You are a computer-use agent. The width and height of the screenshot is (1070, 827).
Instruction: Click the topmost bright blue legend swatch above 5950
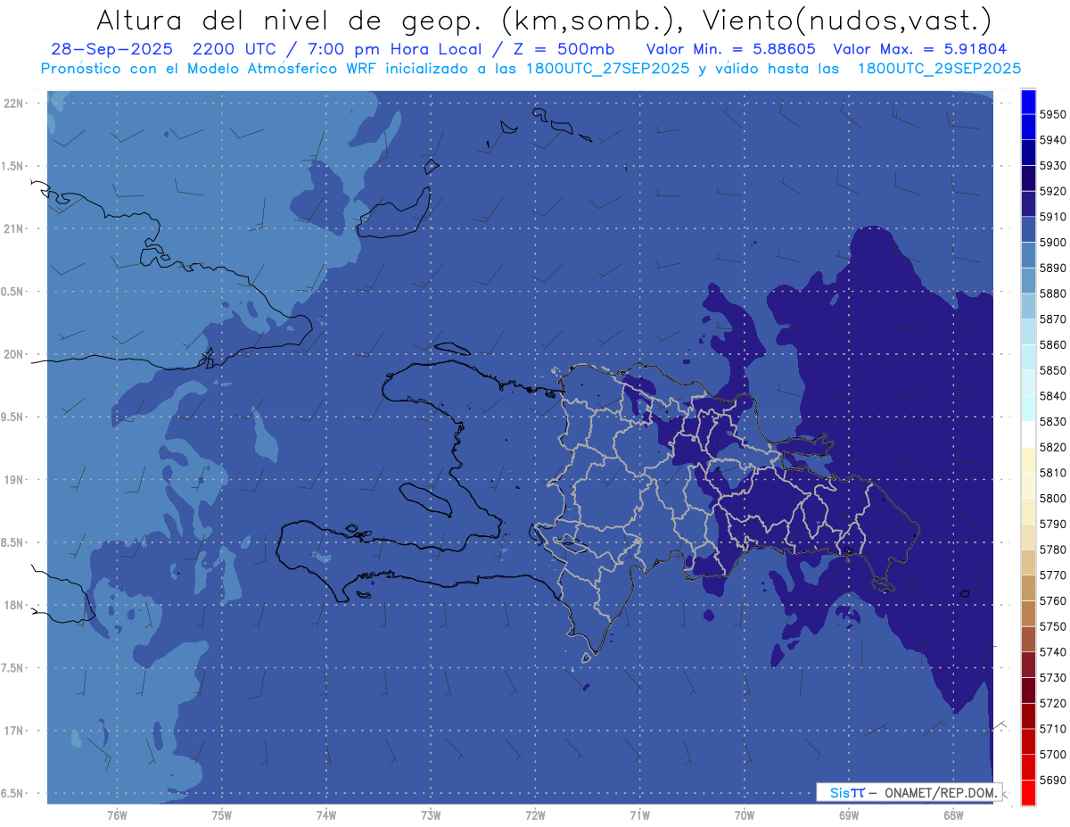coord(1028,102)
